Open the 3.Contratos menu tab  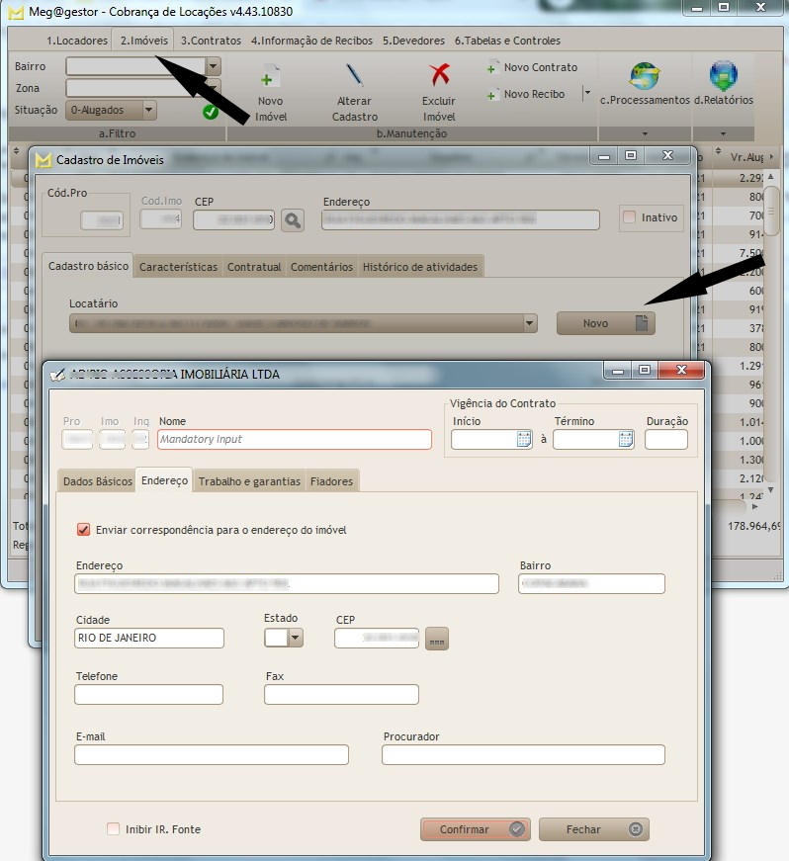(211, 41)
